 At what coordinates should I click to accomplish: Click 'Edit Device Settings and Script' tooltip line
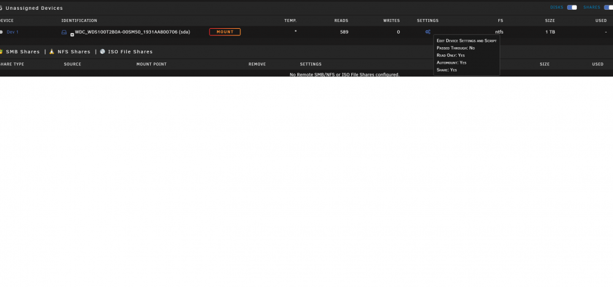(x=466, y=40)
